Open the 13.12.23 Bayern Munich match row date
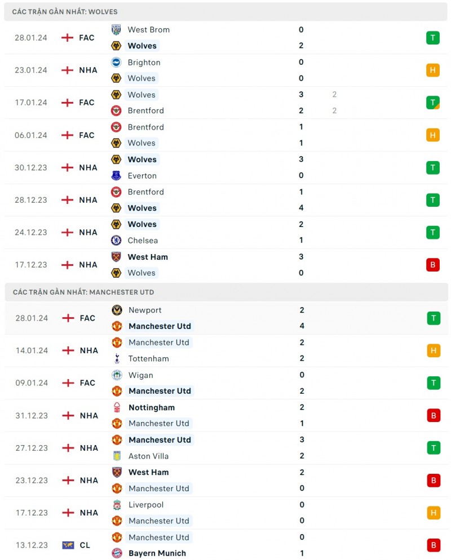451x560 pixels. [32, 545]
